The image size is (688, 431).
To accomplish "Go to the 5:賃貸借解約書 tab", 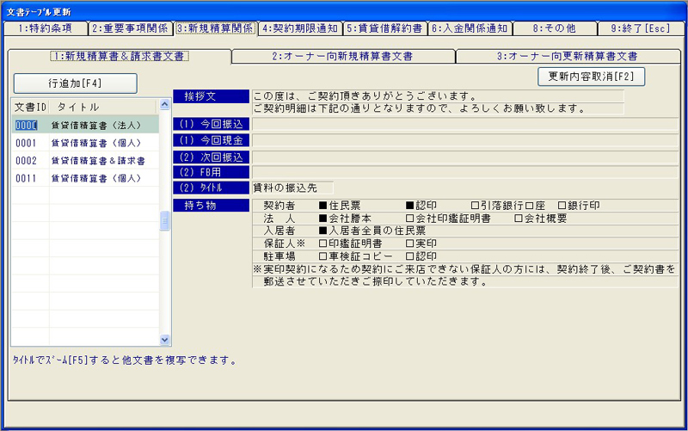I will (x=384, y=28).
